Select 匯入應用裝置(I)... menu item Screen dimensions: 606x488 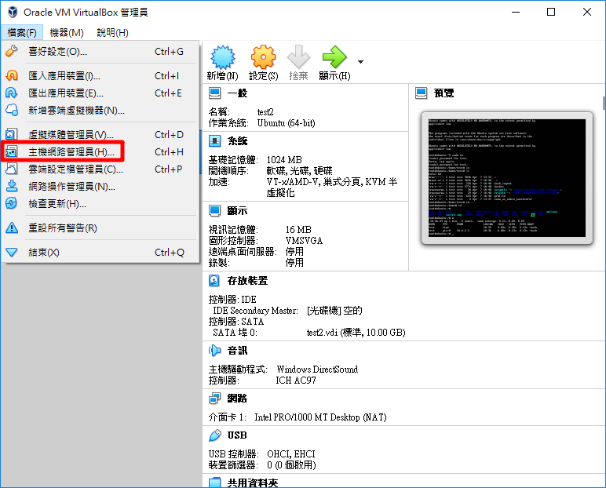click(x=64, y=76)
